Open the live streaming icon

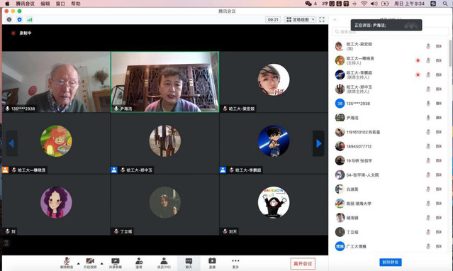(x=212, y=262)
